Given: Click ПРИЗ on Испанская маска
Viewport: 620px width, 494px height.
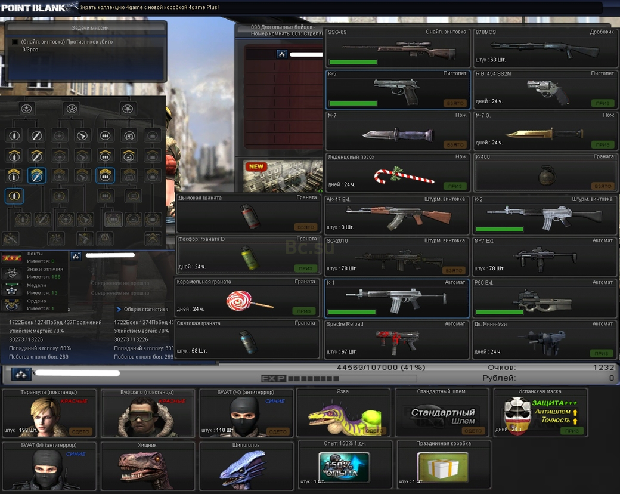Looking at the screenshot, I should pos(572,430).
